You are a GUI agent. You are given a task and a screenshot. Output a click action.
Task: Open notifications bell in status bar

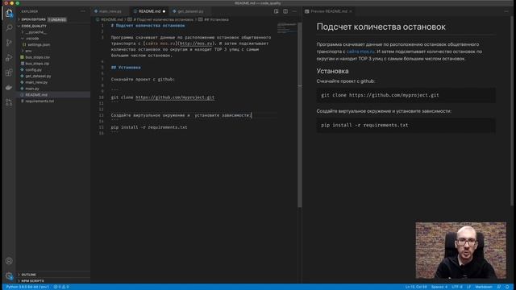(507, 287)
